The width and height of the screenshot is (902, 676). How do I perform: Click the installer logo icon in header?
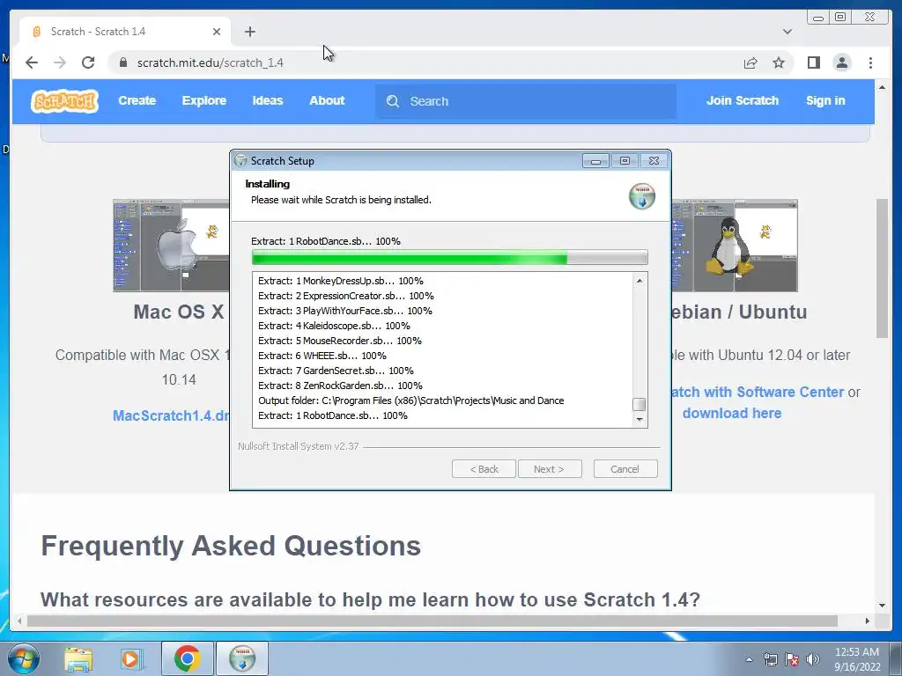(642, 196)
